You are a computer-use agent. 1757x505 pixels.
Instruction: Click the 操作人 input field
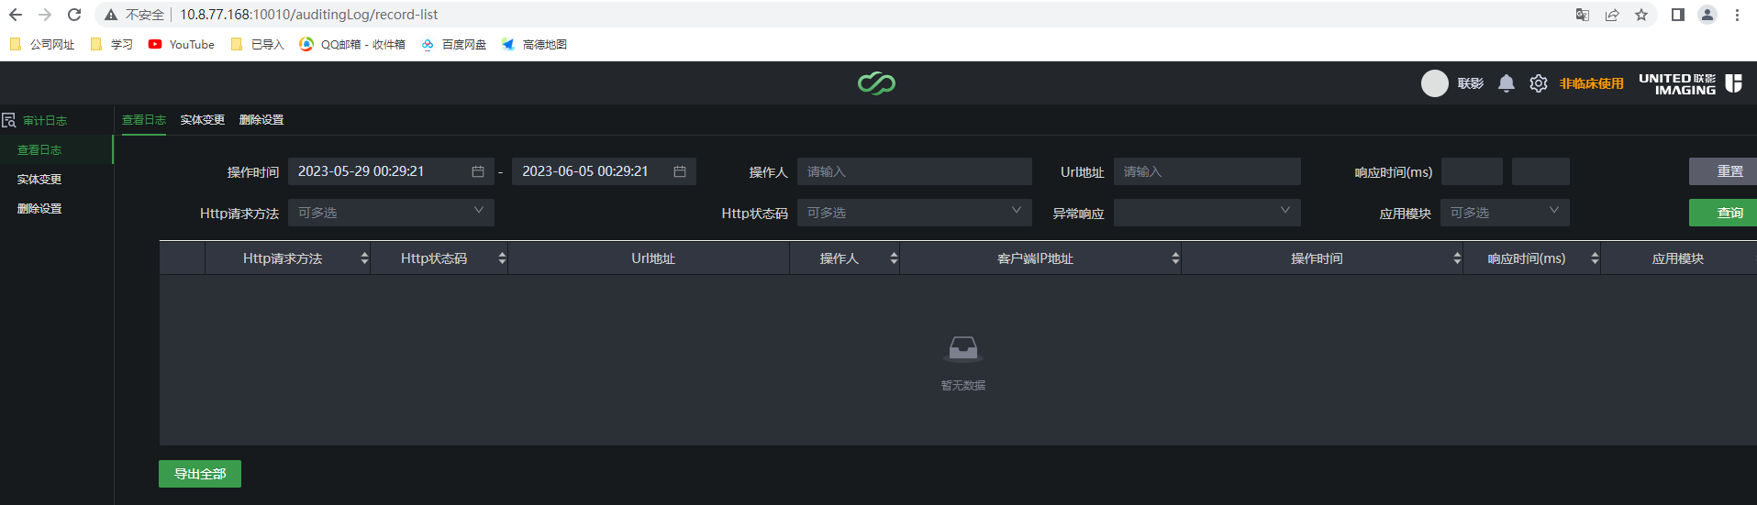point(914,171)
